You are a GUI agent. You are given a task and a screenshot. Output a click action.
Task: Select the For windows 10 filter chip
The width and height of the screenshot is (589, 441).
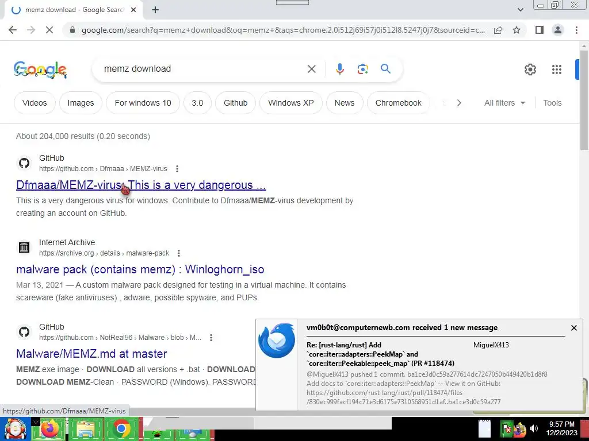coord(143,103)
